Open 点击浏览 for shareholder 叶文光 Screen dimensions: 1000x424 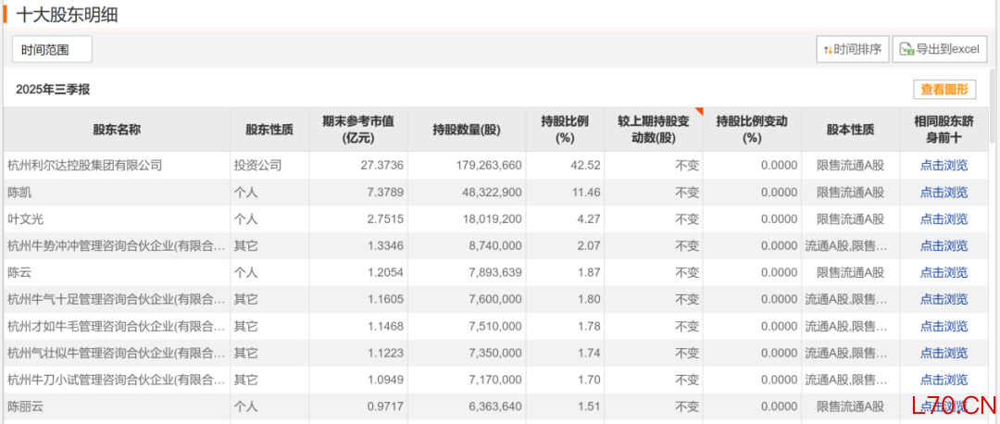pos(944,219)
